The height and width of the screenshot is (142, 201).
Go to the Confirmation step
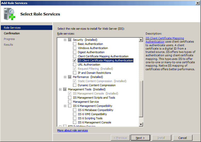tap(12, 33)
